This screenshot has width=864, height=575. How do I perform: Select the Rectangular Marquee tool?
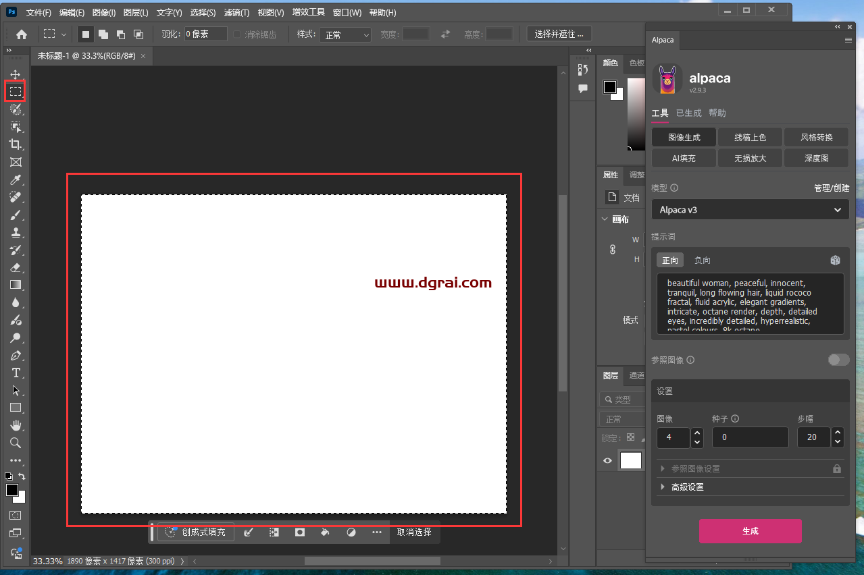pos(16,91)
